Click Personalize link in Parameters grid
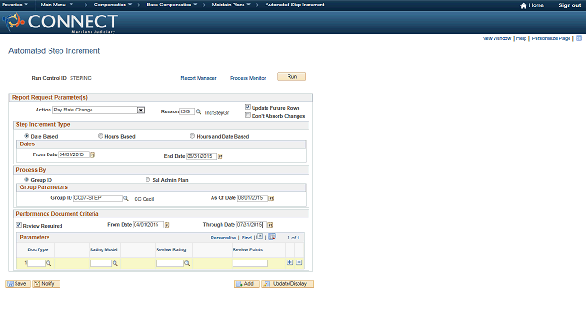This screenshot has height=329, width=586. [223, 238]
